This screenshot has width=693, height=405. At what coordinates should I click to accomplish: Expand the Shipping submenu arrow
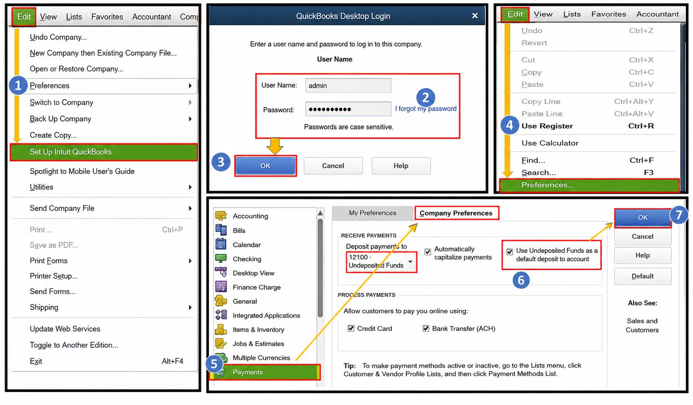click(190, 308)
